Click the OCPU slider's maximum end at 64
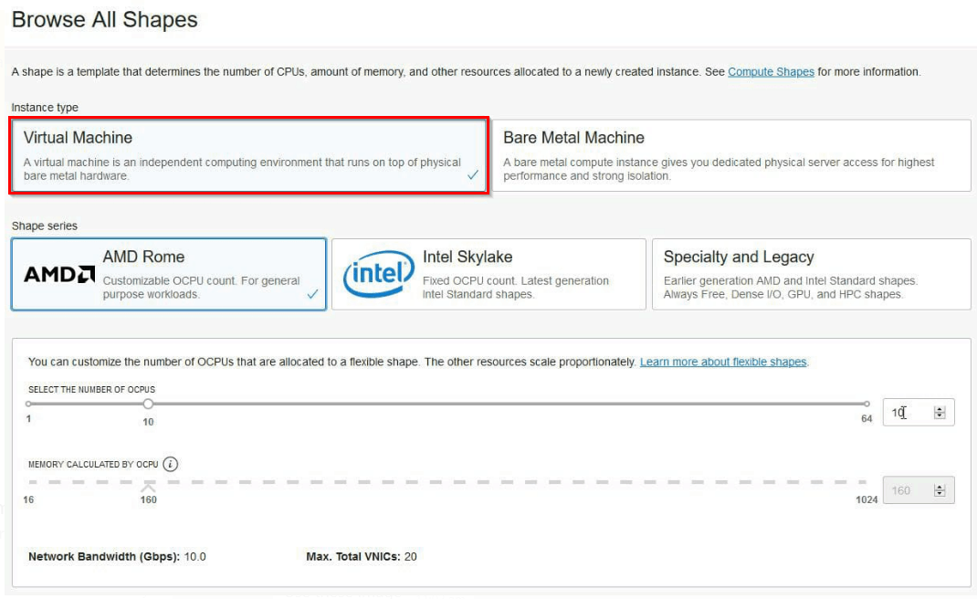The width and height of the screenshot is (977, 599). click(x=867, y=404)
